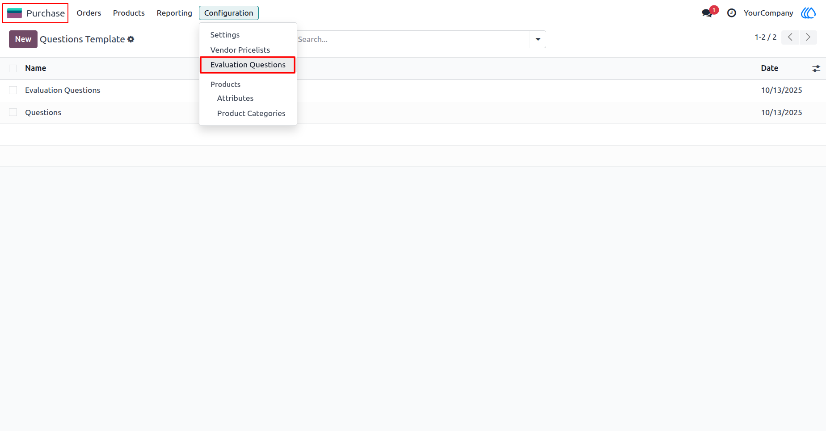Sort by the Name column header
The height and width of the screenshot is (431, 826).
click(36, 68)
